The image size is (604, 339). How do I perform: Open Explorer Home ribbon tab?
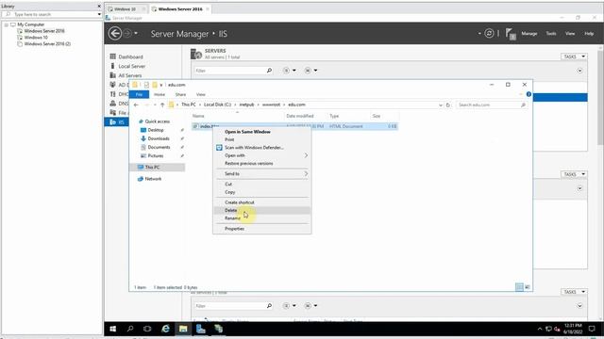tap(159, 94)
